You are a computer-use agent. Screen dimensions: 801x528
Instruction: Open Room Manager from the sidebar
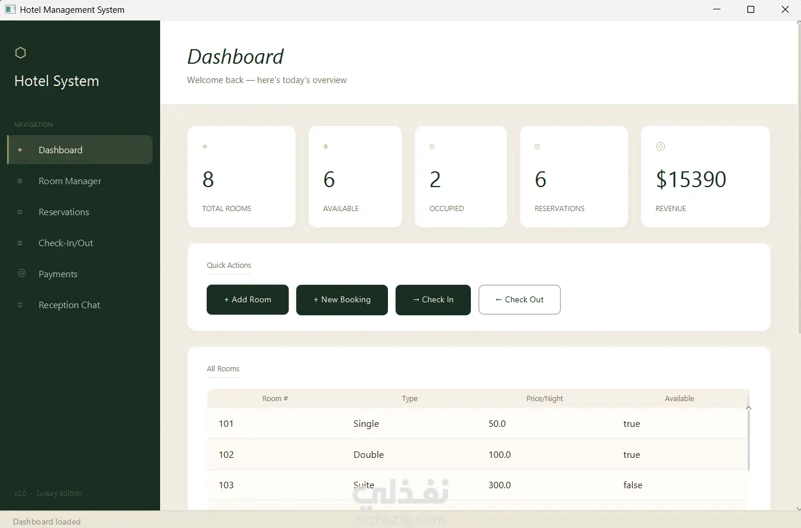[x=80, y=181]
